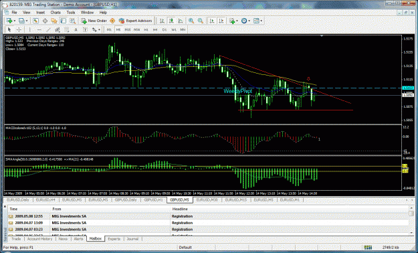418x253 pixels.
Task: Toggle the Navigator folder-star icon
Action: [x=54, y=21]
